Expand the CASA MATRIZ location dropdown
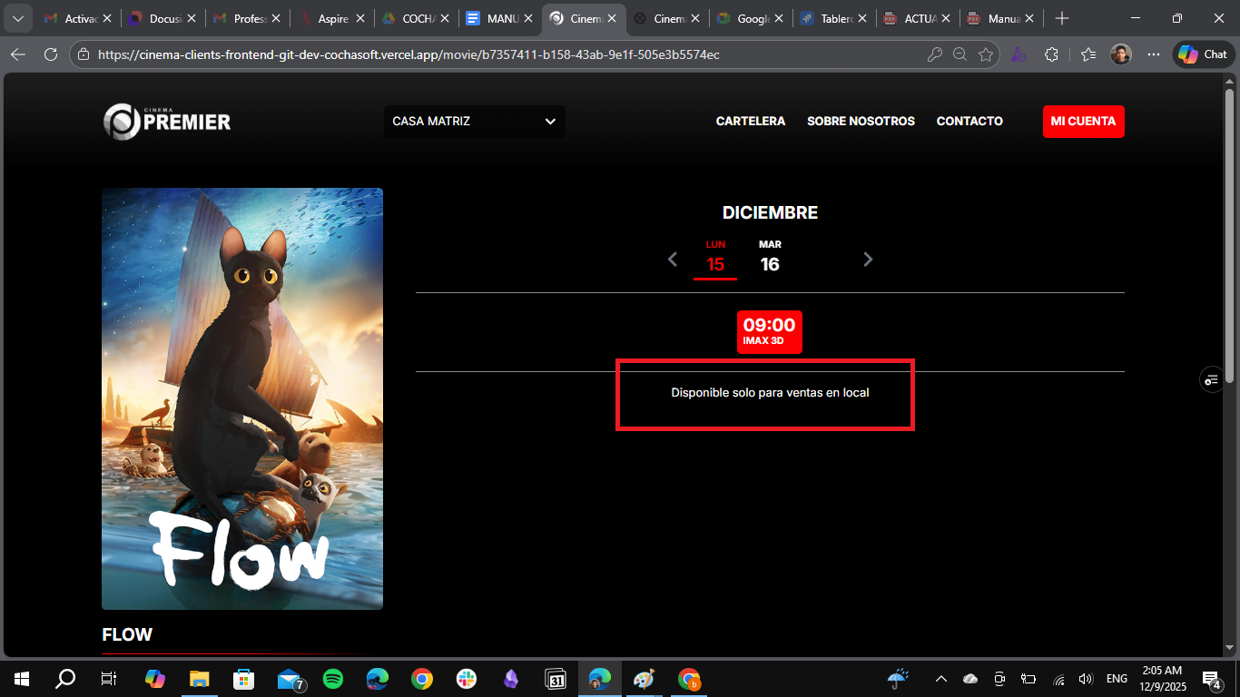1240x697 pixels. click(474, 122)
